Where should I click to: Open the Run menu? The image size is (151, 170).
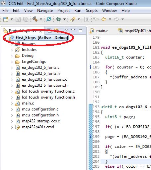[x=78, y=11]
